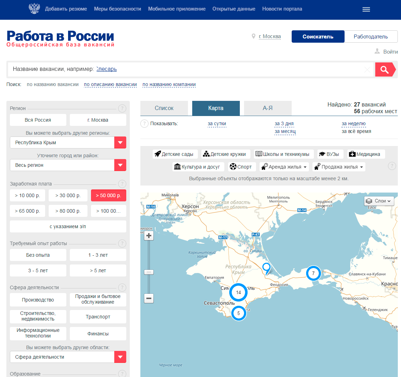Select salary filter > 50 000 р.
The width and height of the screenshot is (401, 377).
tap(108, 195)
